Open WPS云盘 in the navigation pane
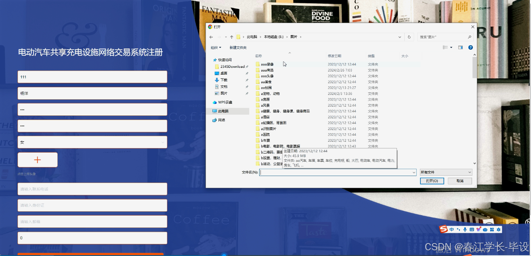 (x=225, y=102)
